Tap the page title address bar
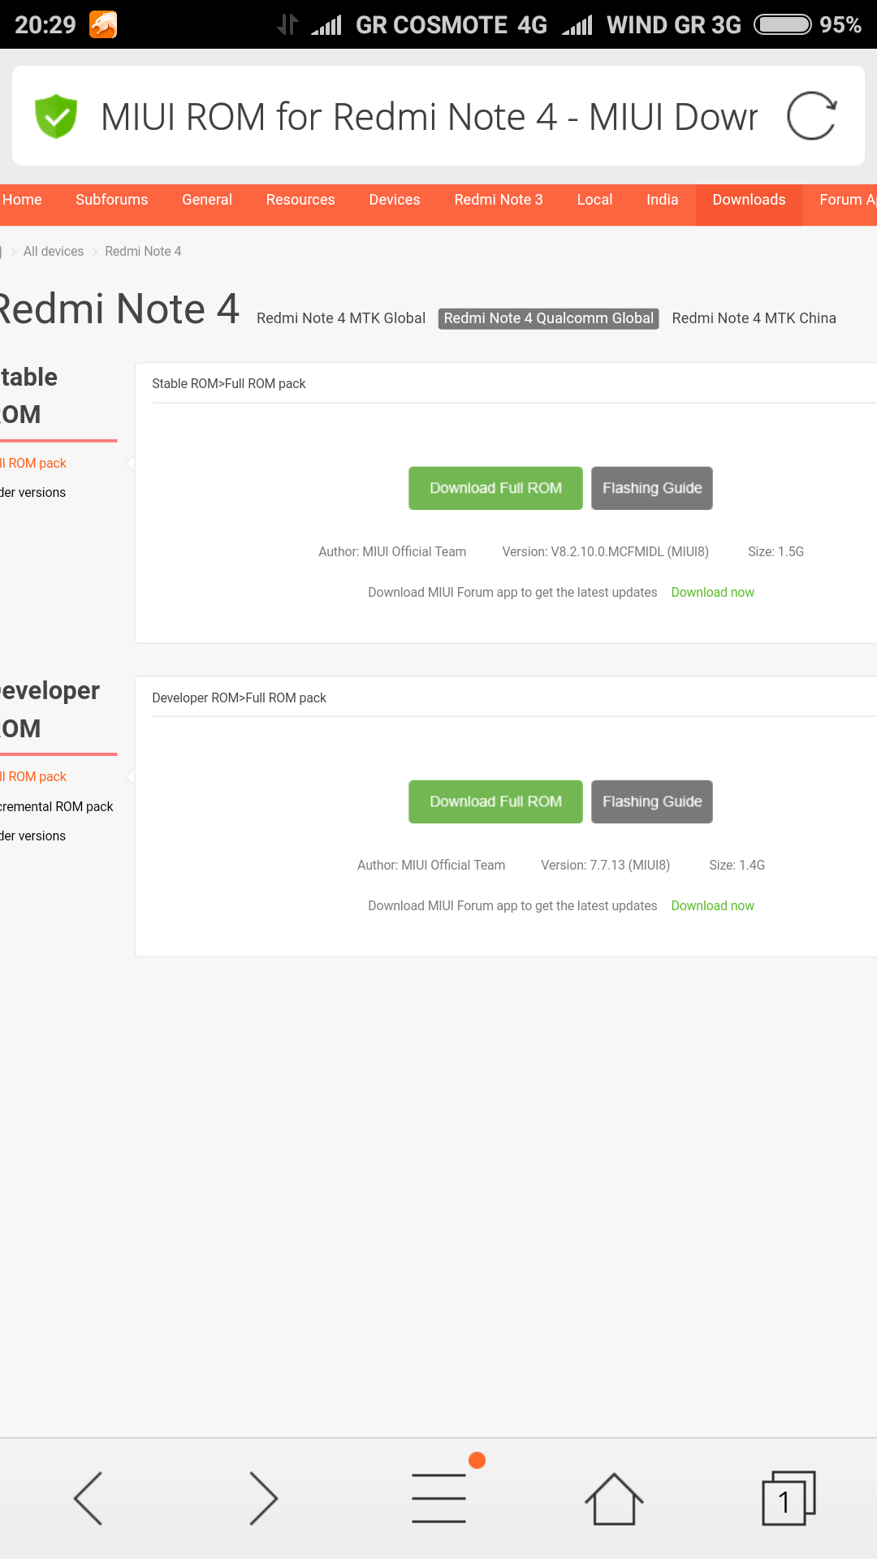 (429, 116)
